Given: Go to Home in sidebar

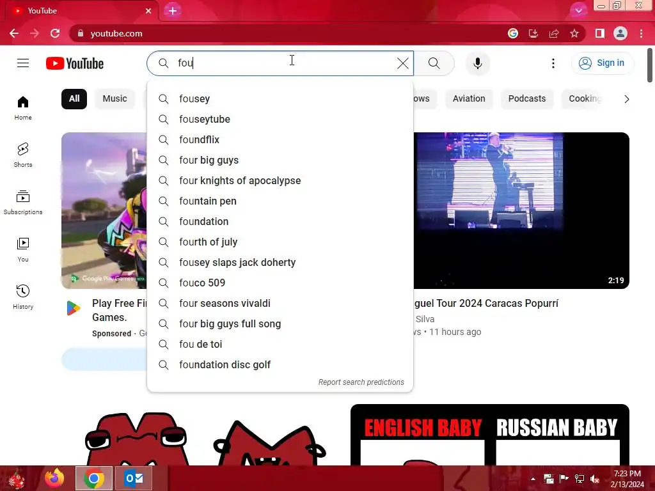Looking at the screenshot, I should pyautogui.click(x=23, y=108).
